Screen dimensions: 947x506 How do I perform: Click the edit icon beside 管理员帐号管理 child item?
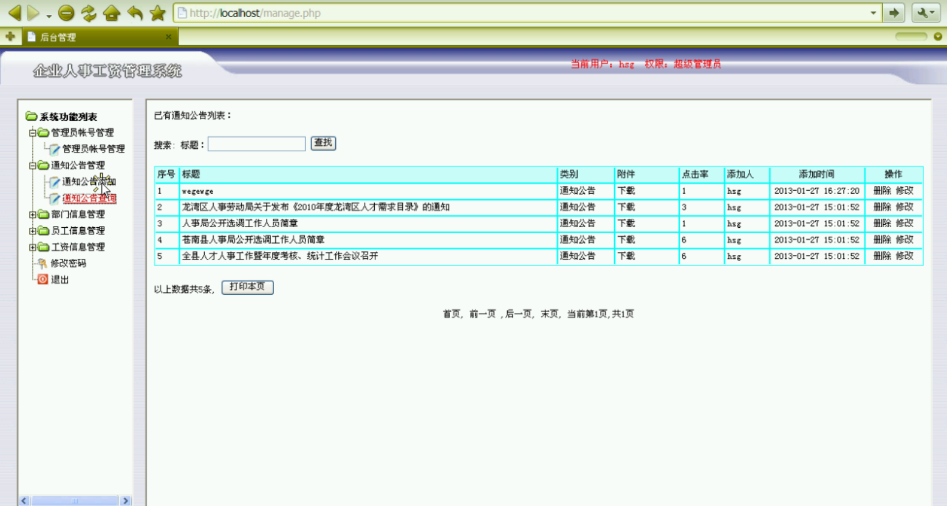click(55, 149)
